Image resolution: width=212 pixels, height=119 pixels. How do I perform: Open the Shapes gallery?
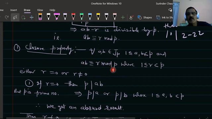click(x=145, y=18)
